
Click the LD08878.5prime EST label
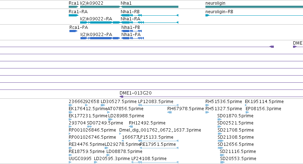(x=125, y=152)
